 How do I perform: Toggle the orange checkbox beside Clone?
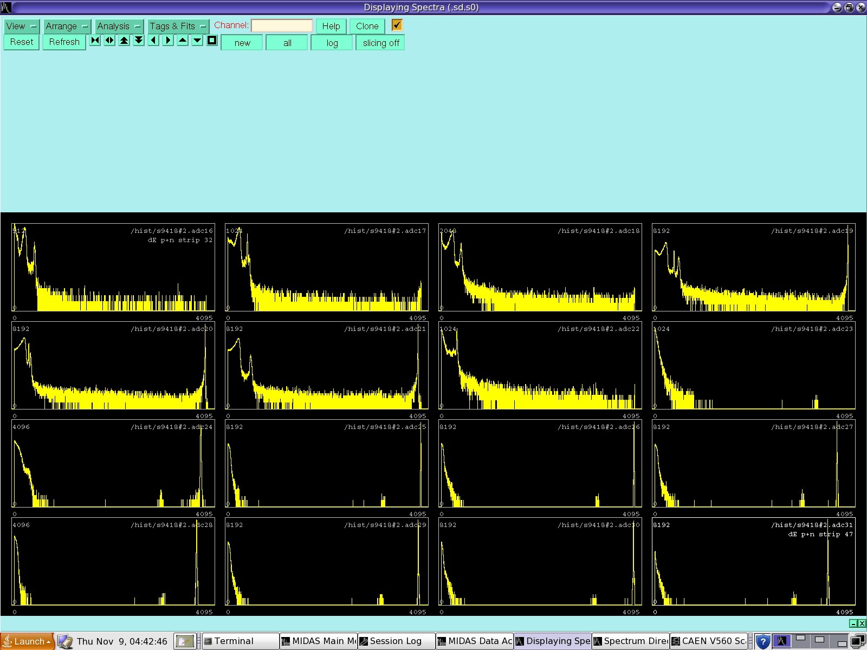[x=397, y=25]
